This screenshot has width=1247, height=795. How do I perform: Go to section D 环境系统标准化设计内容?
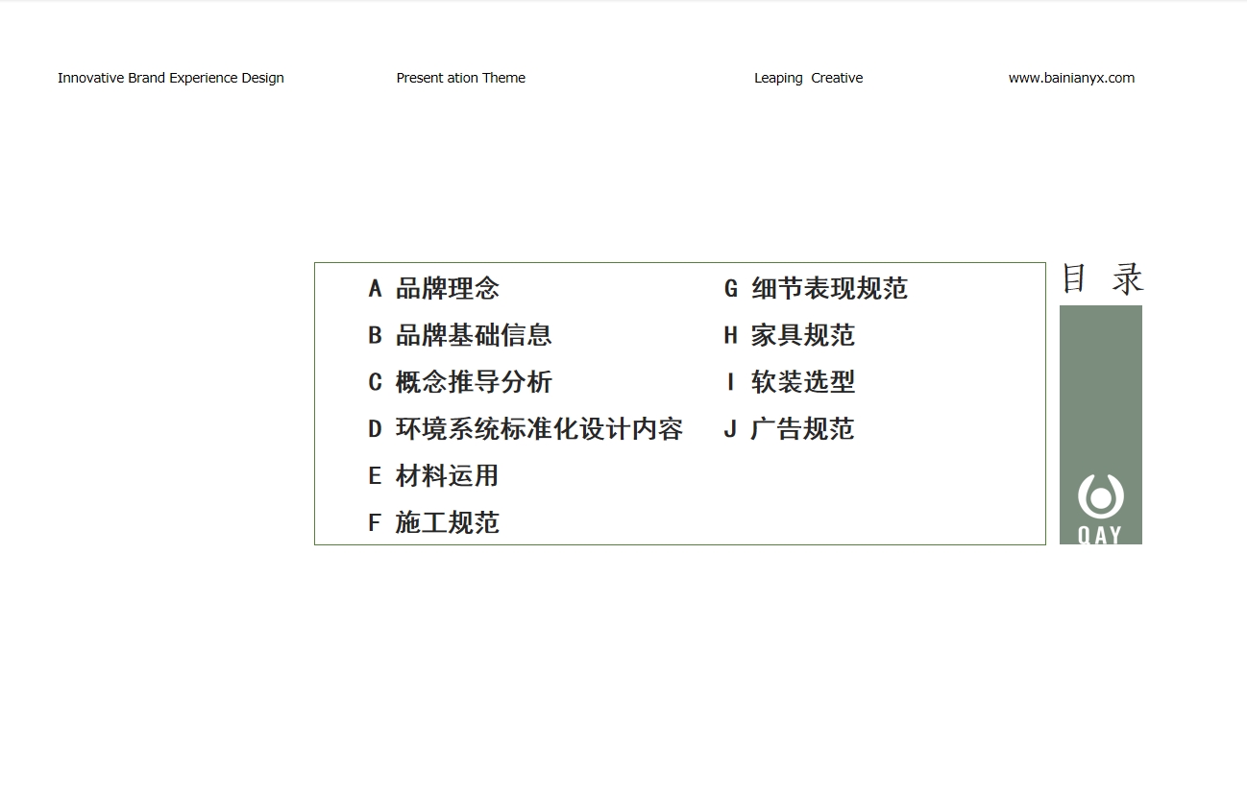(538, 429)
